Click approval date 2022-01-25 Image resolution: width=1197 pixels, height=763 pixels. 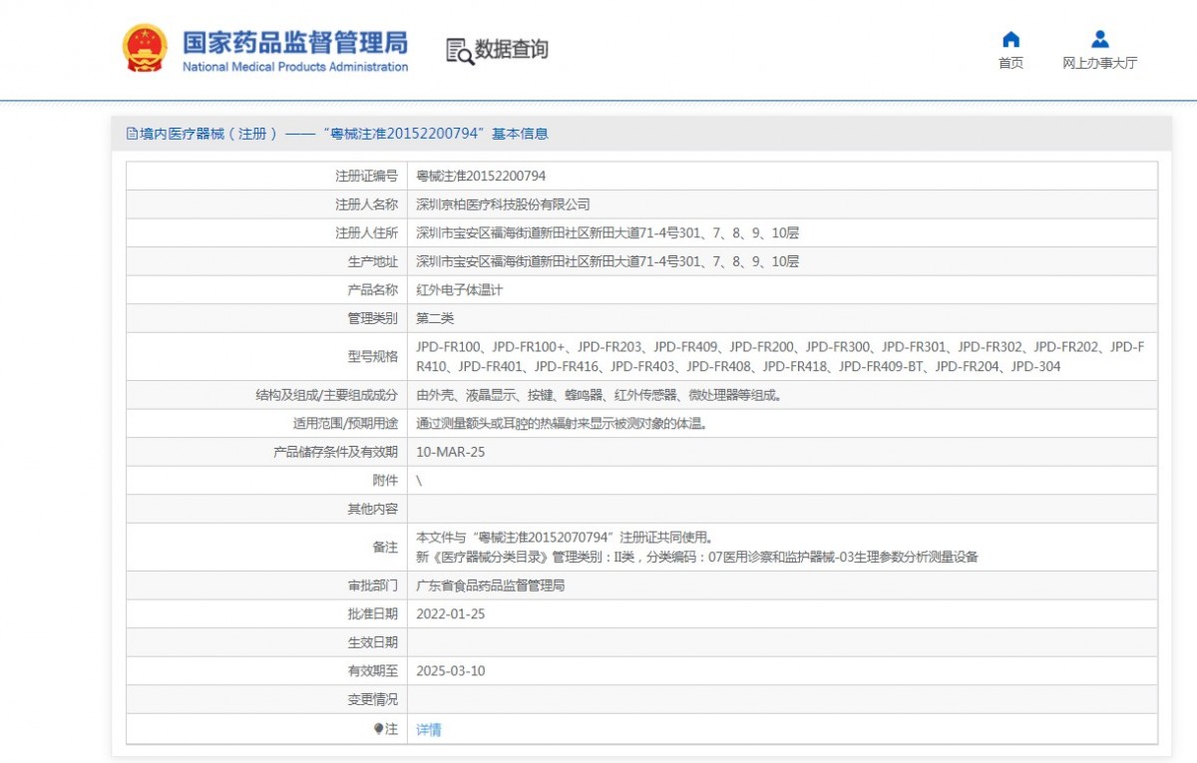point(450,614)
